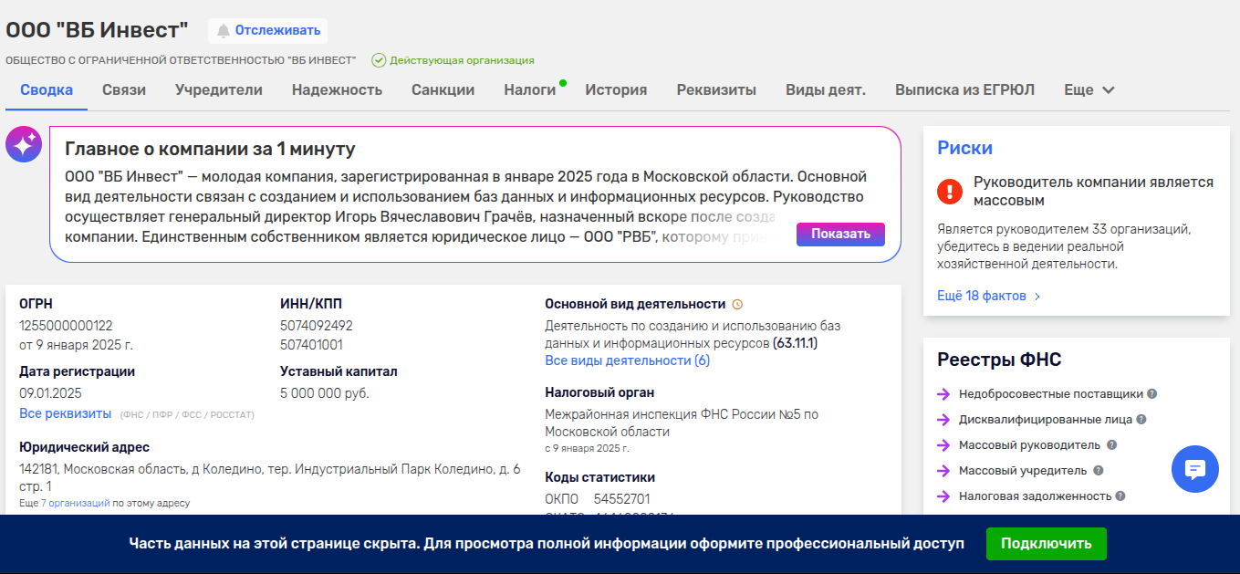
Task: Open the Выписка из ЕГРЮЛ tab
Action: tap(964, 90)
